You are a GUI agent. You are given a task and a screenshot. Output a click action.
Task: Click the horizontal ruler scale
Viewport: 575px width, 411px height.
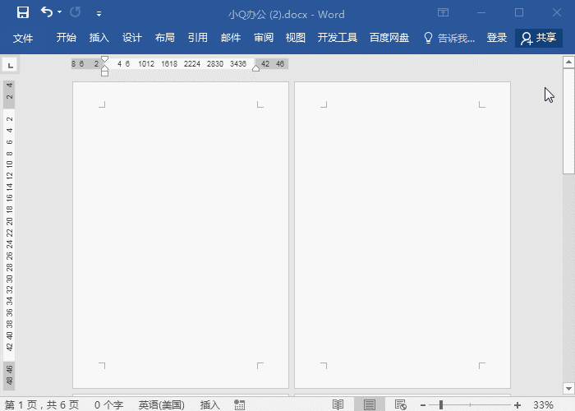tap(180, 64)
